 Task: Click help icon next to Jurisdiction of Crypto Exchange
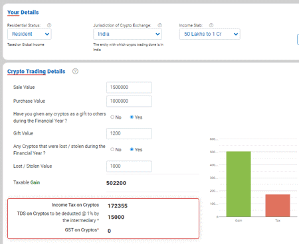click(159, 25)
